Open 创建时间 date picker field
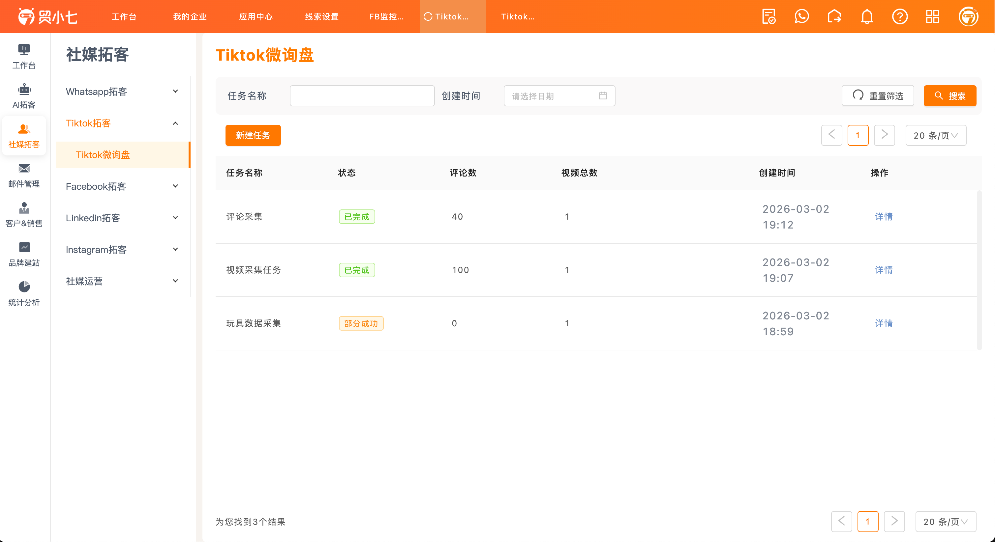The width and height of the screenshot is (995, 542). 559,96
